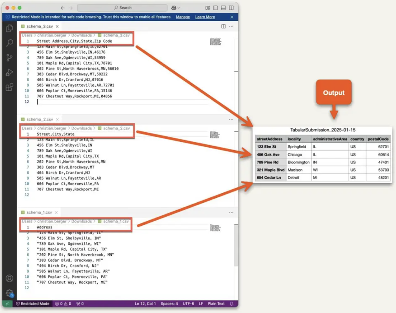Open the Accounts icon in activity bar
396x313 pixels.
pos(9,279)
